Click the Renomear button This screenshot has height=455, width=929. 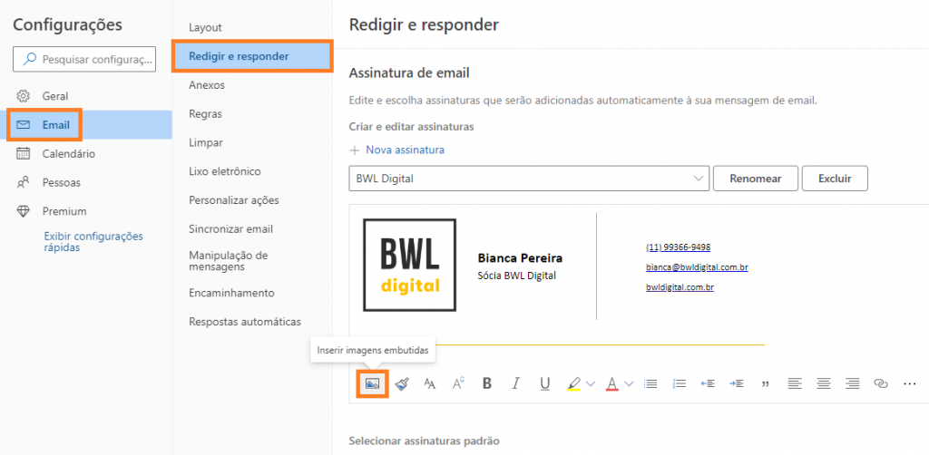point(756,178)
